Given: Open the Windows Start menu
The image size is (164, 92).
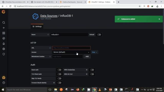Looking at the screenshot, I should [x=3, y=90].
